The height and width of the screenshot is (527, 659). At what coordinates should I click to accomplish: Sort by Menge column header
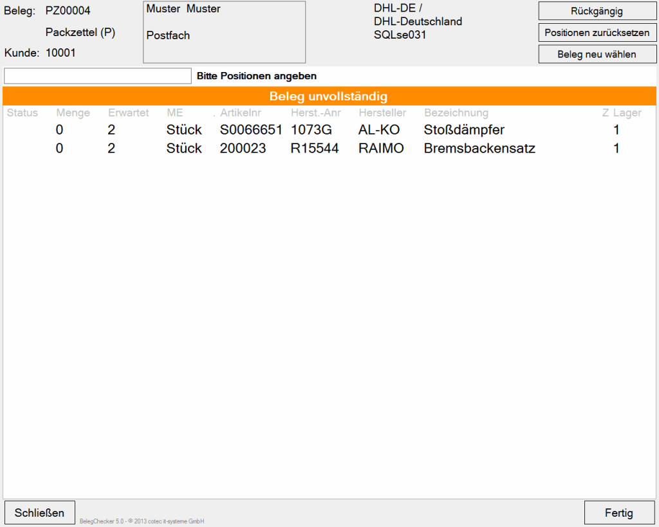73,113
